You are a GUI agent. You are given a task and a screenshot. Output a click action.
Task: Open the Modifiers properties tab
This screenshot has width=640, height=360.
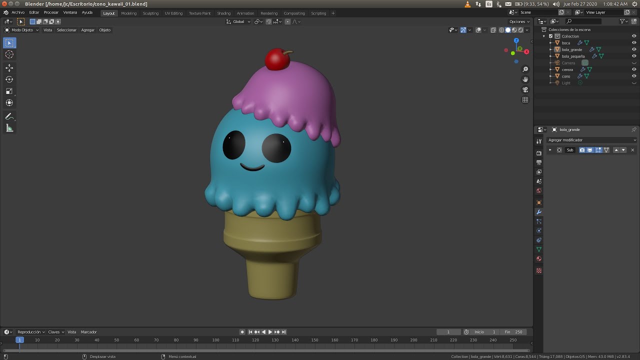coord(539,212)
